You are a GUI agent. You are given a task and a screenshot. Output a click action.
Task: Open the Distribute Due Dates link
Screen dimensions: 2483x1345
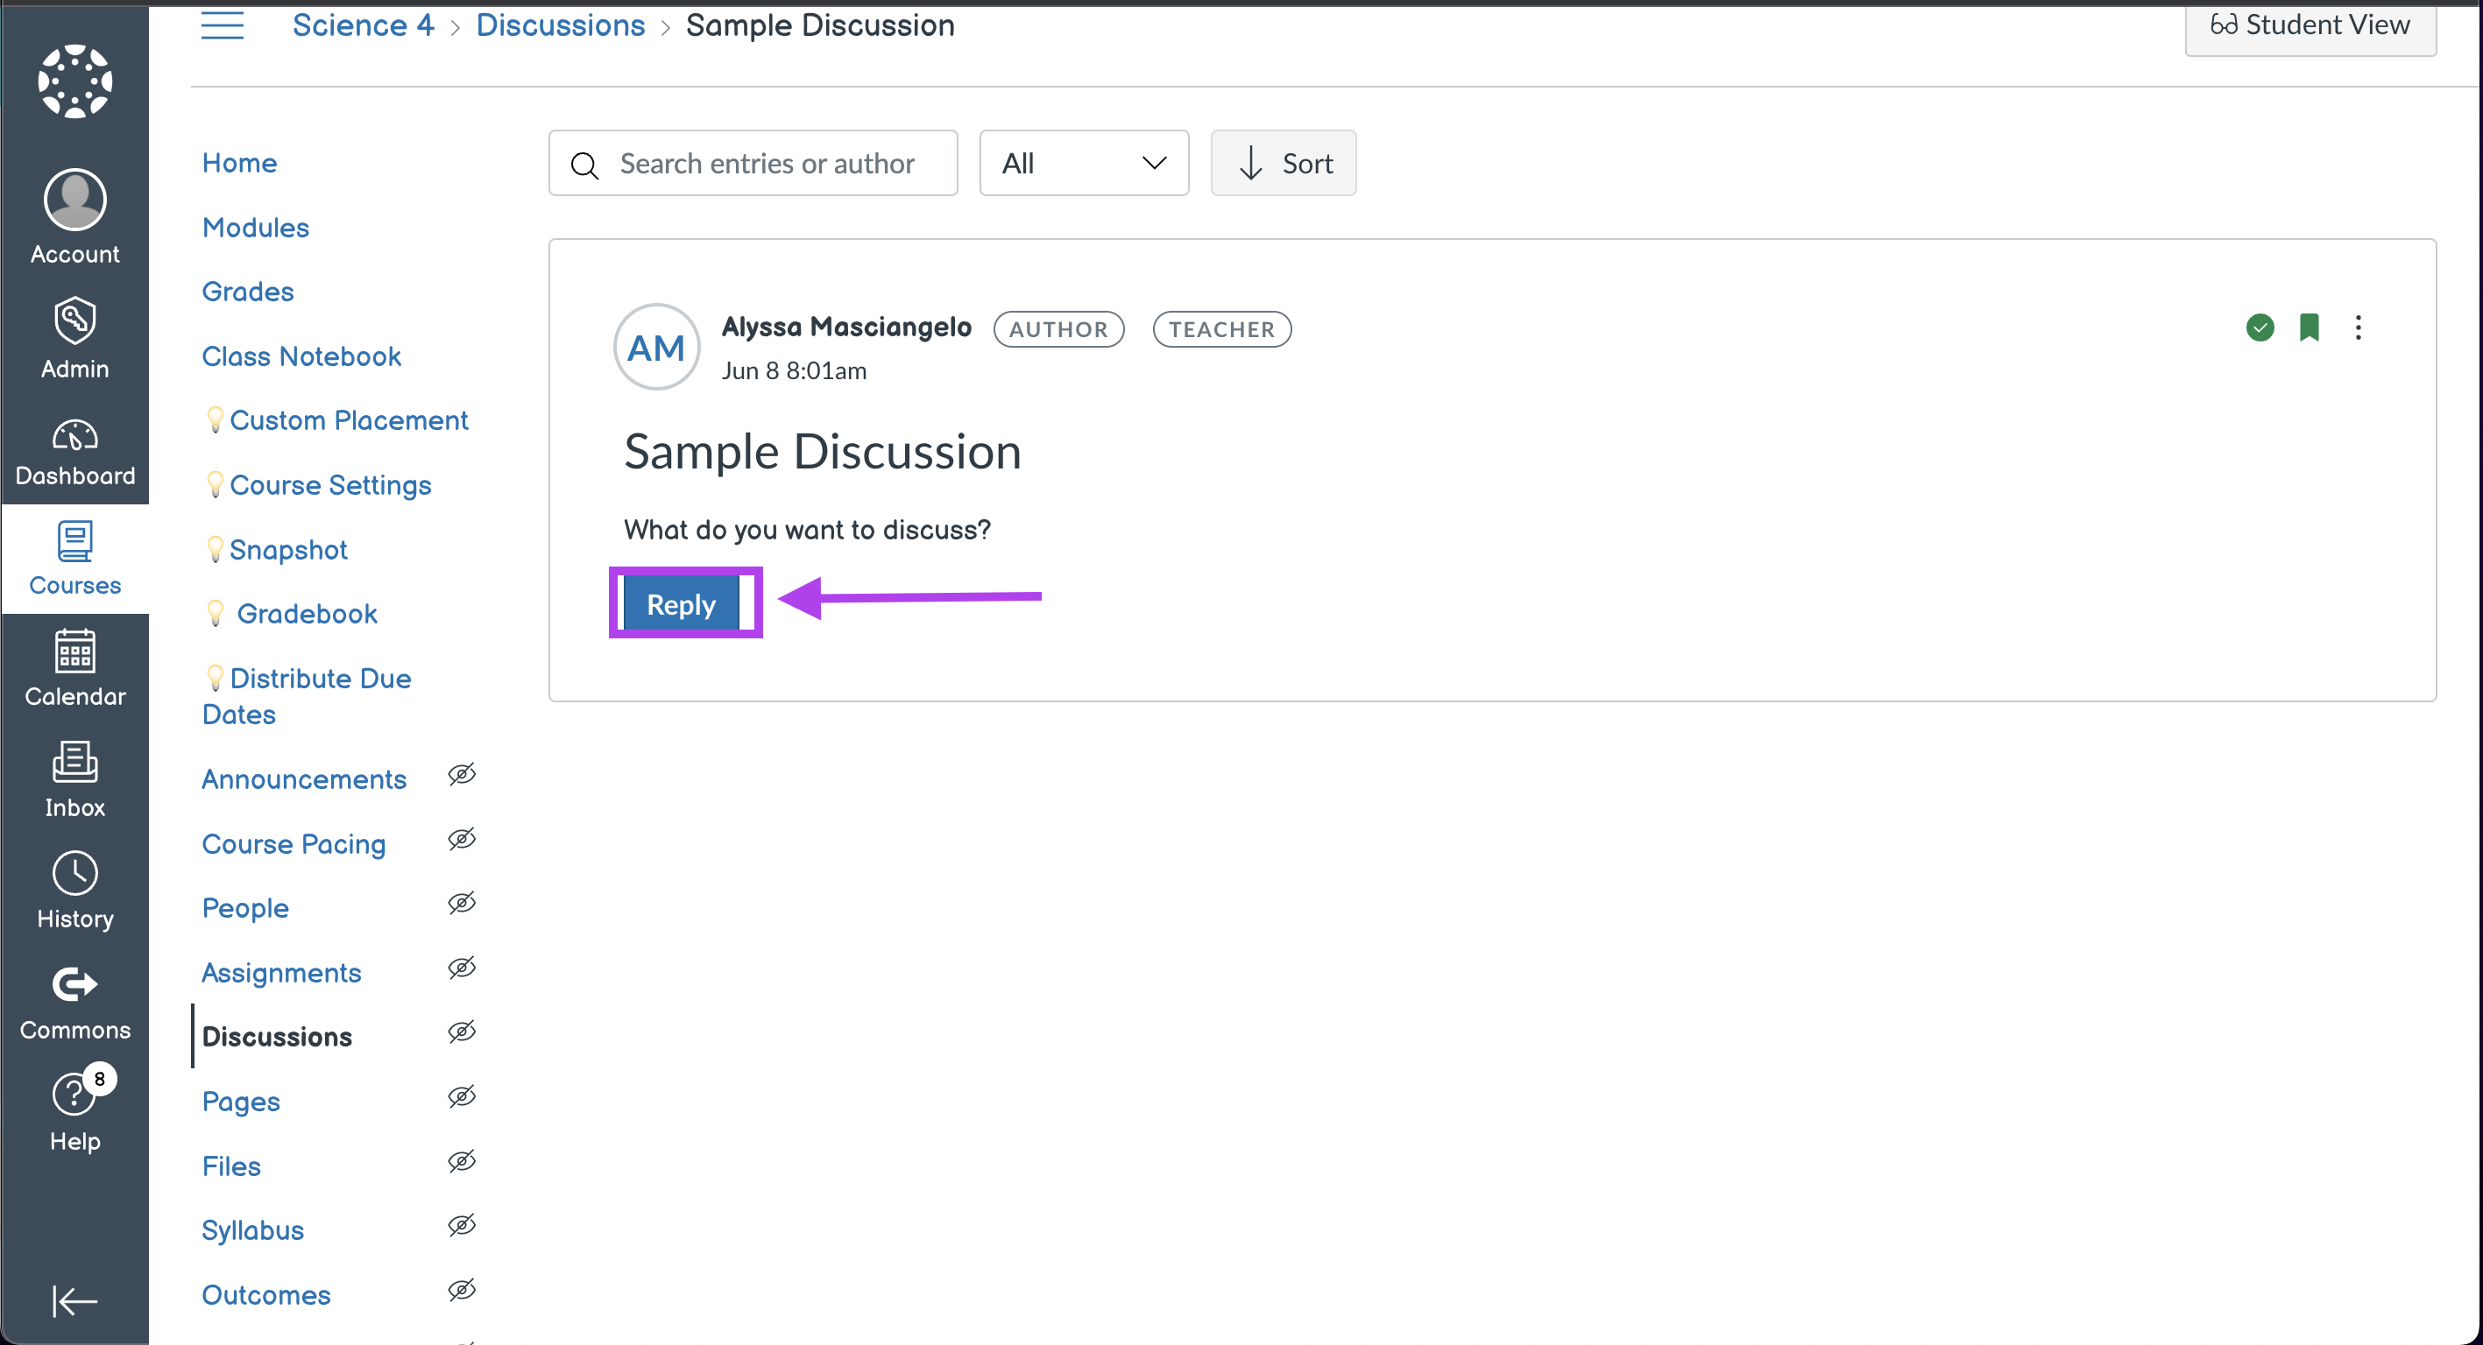(307, 695)
